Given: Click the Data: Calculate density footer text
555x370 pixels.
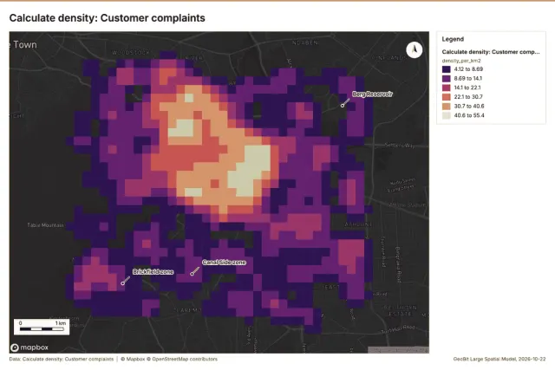Looking at the screenshot, I should (x=62, y=359).
